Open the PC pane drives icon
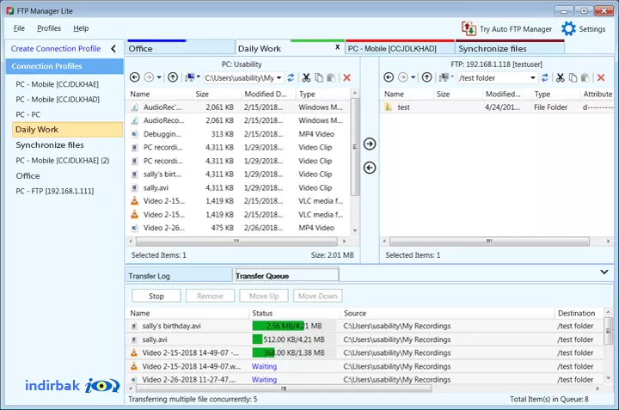 [x=190, y=77]
